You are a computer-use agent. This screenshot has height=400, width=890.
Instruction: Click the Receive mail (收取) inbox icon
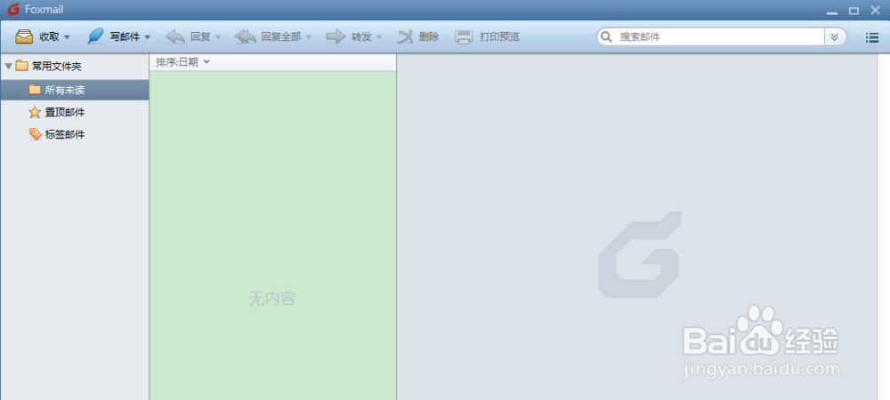pos(24,36)
